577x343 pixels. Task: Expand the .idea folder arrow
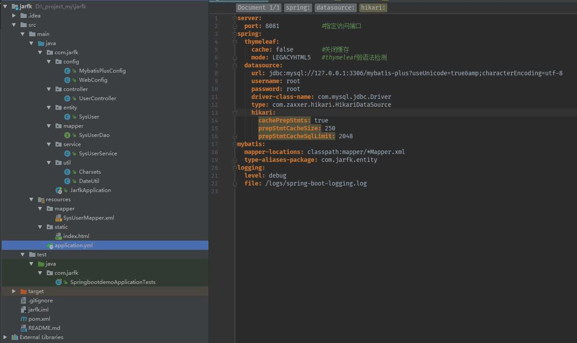[x=14, y=16]
